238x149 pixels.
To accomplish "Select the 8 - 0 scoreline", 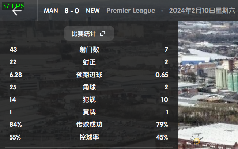I will coord(72,11).
